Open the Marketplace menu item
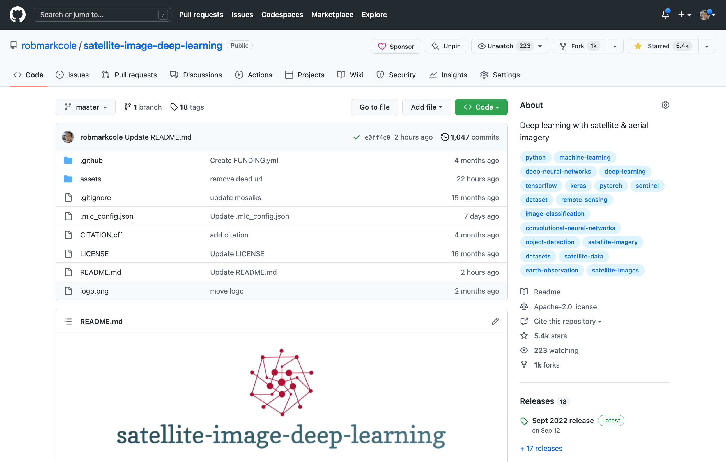The height and width of the screenshot is (462, 726). (x=332, y=15)
